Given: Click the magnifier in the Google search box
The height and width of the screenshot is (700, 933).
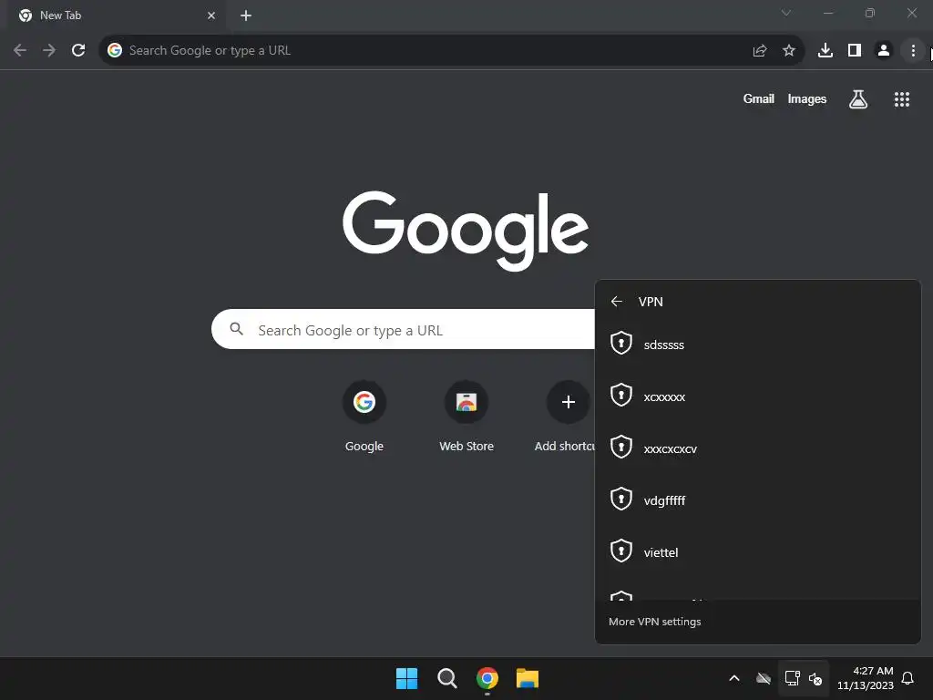Looking at the screenshot, I should point(236,329).
